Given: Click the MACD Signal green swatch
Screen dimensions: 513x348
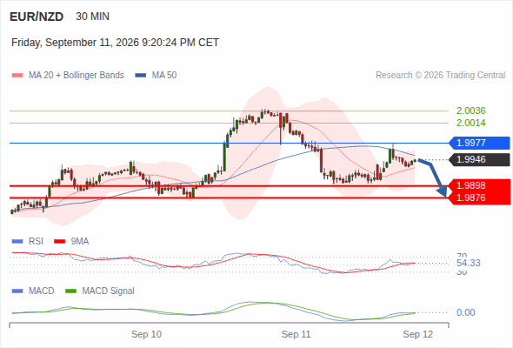Looking at the screenshot, I should coord(70,291).
